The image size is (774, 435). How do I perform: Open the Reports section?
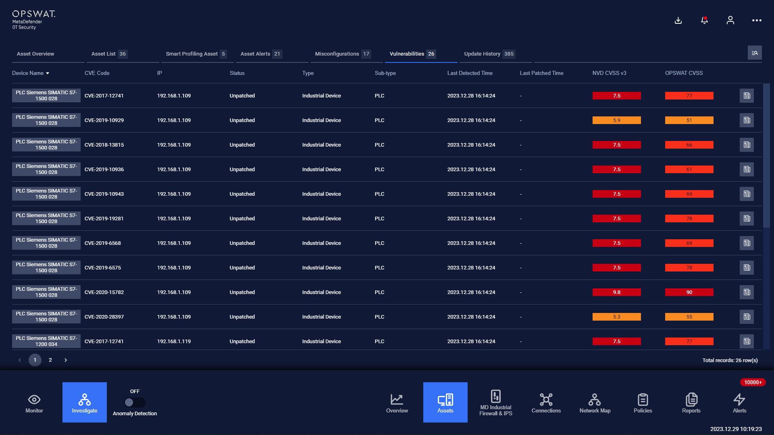[x=691, y=402]
